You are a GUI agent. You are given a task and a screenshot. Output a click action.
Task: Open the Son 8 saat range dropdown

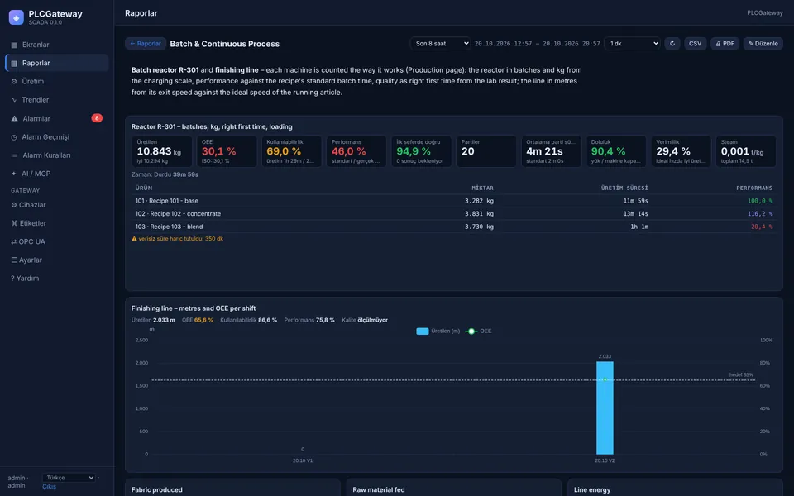pyautogui.click(x=440, y=44)
